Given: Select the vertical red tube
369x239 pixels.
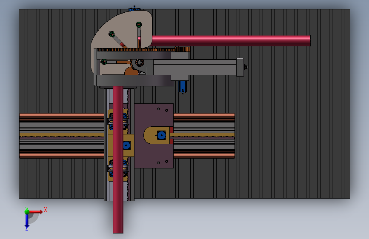Looking at the screenshot, I should 118,160.
